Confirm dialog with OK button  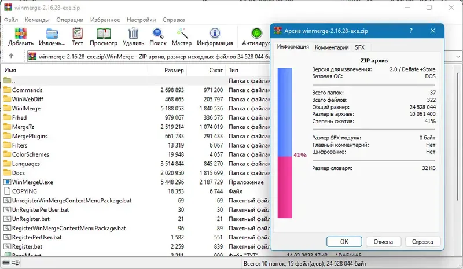(344, 242)
